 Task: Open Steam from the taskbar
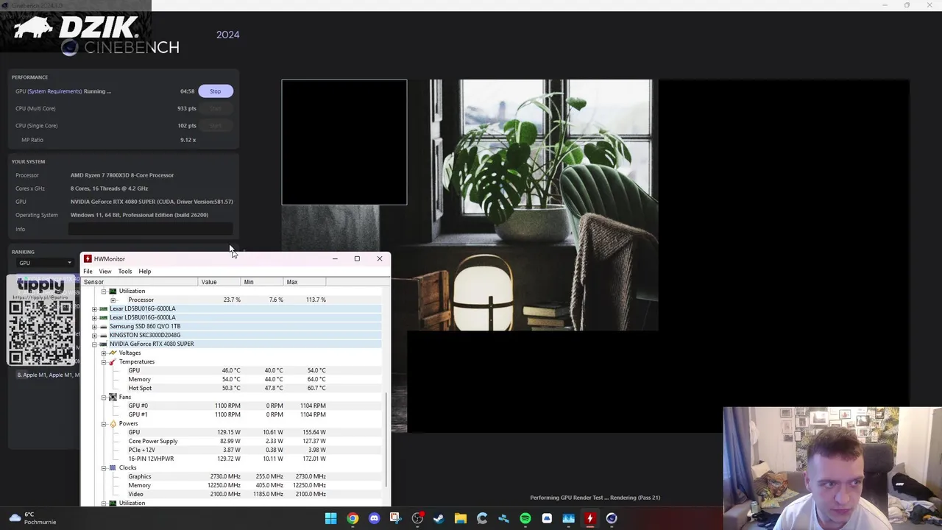(x=439, y=519)
